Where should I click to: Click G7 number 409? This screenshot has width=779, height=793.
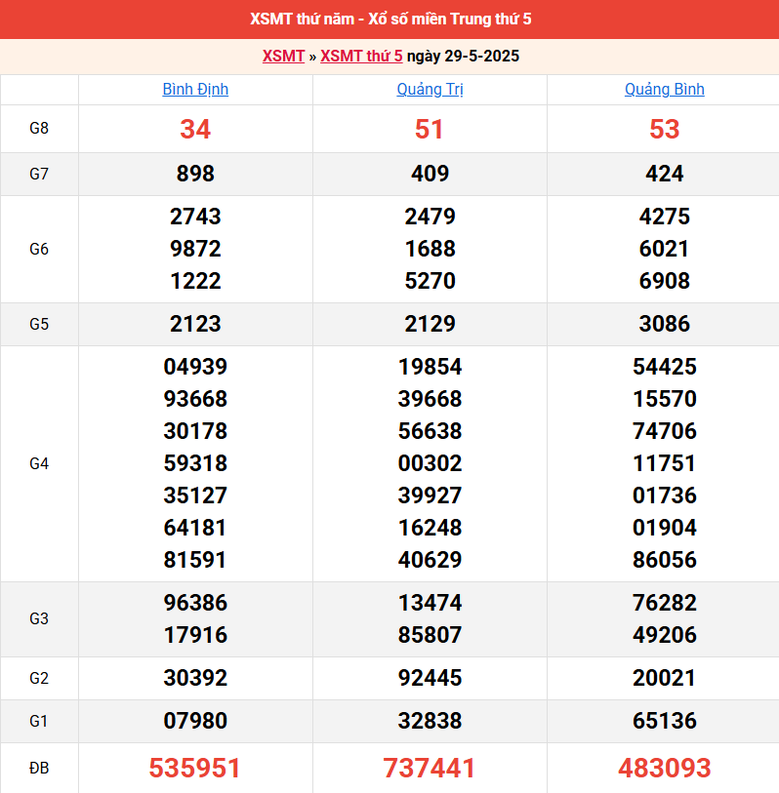click(x=430, y=174)
